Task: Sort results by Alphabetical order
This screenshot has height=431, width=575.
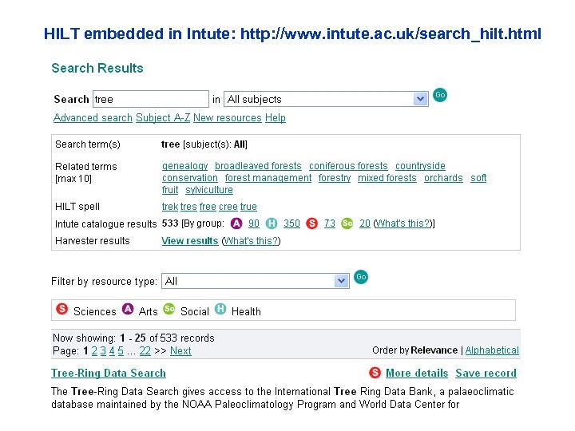Action: pos(492,350)
